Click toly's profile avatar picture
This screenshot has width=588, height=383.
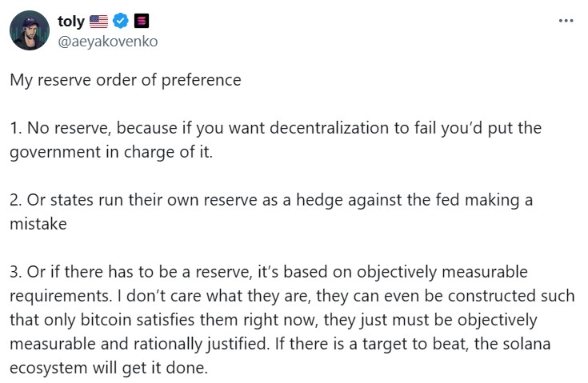click(x=30, y=30)
